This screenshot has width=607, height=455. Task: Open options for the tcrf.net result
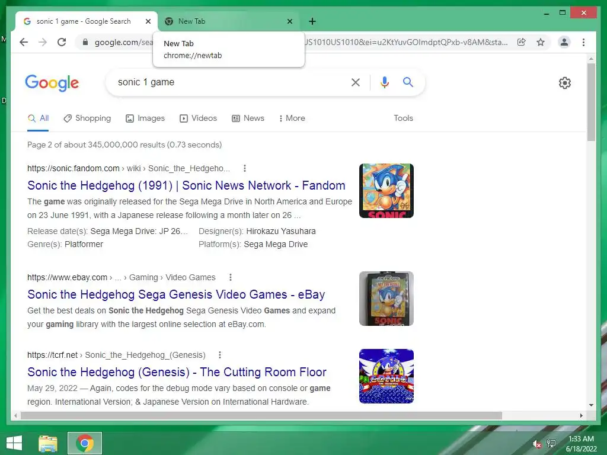220,355
